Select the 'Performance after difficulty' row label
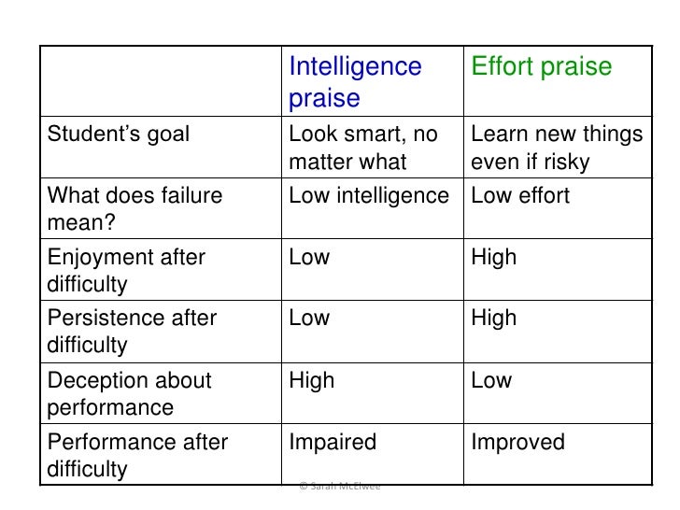 (x=137, y=456)
